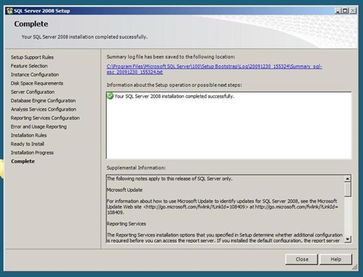Viewport: 363px width, 277px height.
Task: Click the Supplemental Information scrollbar thumb
Action: tap(348, 189)
